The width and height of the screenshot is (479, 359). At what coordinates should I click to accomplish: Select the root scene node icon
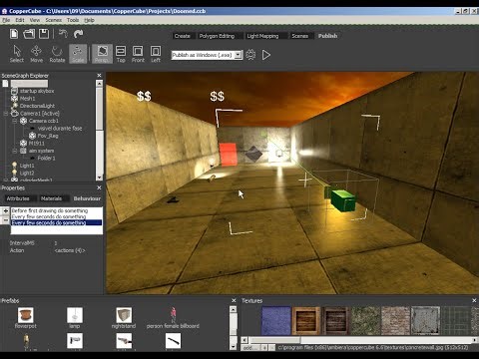point(5,84)
